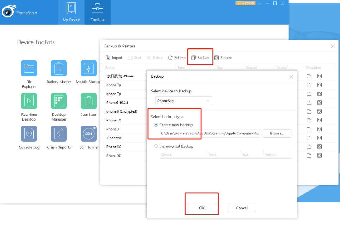
Task: Switch to My Device tab
Action: 71,12
